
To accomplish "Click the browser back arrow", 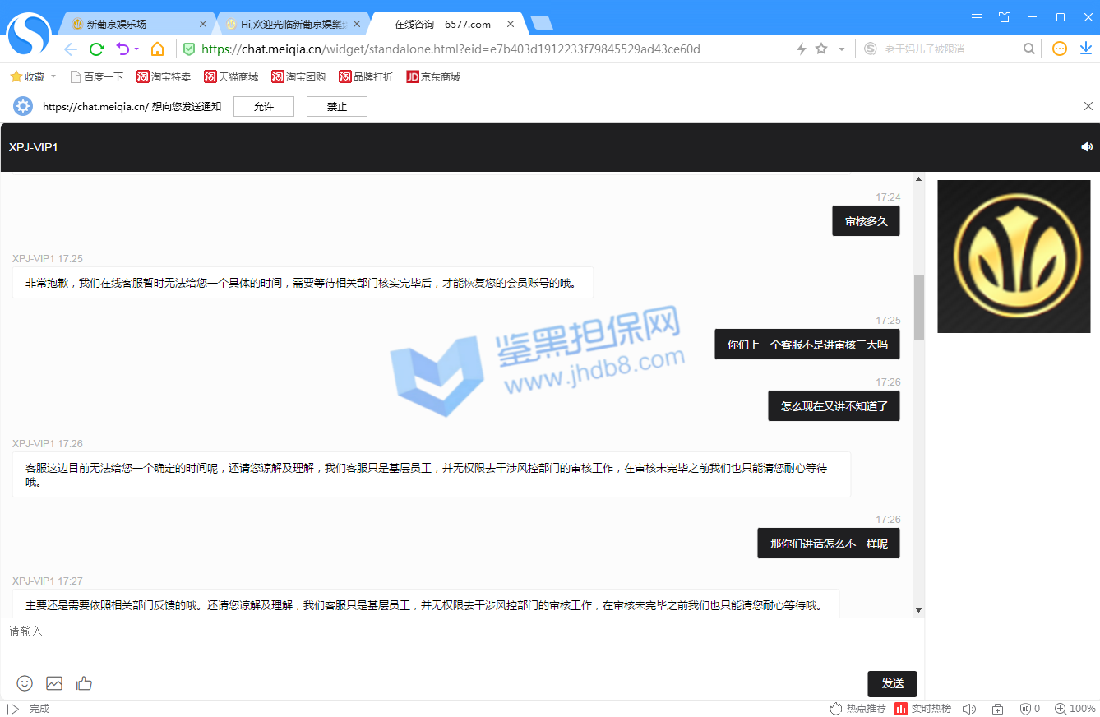I will pyautogui.click(x=71, y=49).
